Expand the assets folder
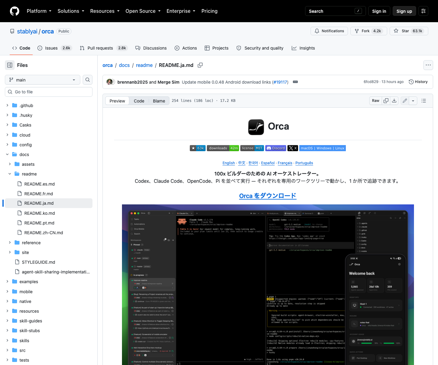The image size is (438, 365). pyautogui.click(x=10, y=164)
